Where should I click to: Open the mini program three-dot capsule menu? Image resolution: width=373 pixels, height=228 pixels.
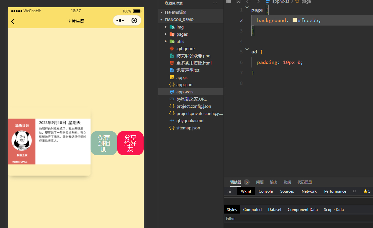tap(120, 21)
